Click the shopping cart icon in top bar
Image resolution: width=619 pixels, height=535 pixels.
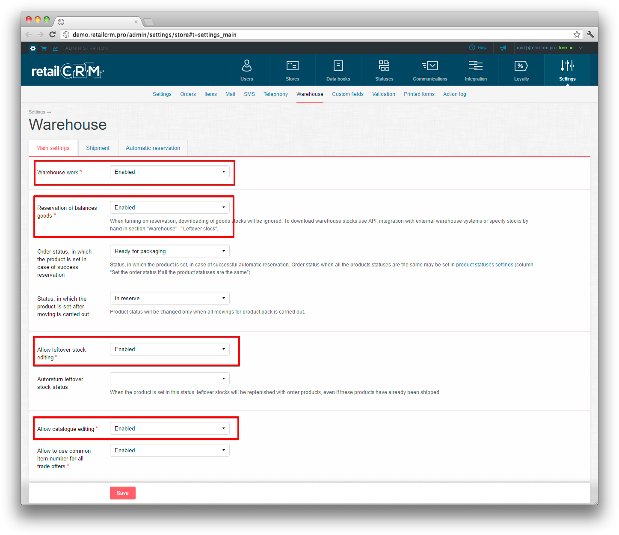[x=44, y=48]
